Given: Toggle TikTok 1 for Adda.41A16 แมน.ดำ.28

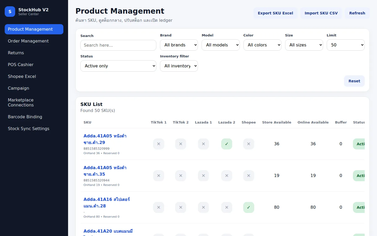Looking at the screenshot, I should pos(159,207).
